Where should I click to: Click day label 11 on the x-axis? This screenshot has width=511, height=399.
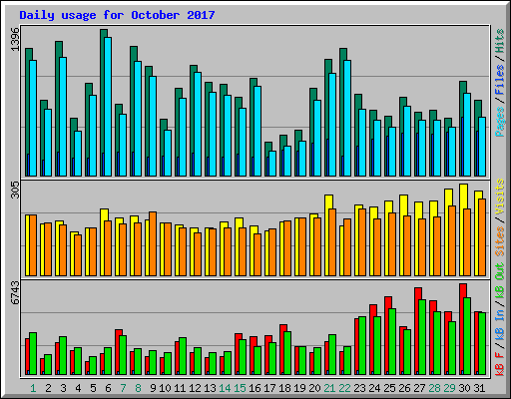[180, 388]
